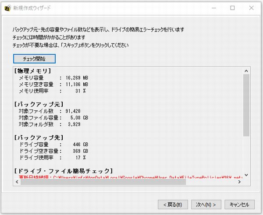
Task: Click the red 更新日時破損 error line
Action: click(x=131, y=177)
